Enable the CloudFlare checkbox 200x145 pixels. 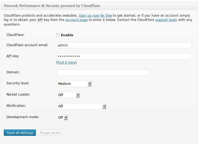[58, 35]
